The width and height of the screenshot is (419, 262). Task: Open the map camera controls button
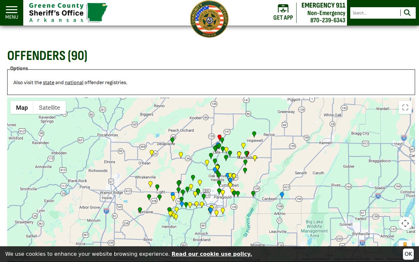click(x=405, y=223)
